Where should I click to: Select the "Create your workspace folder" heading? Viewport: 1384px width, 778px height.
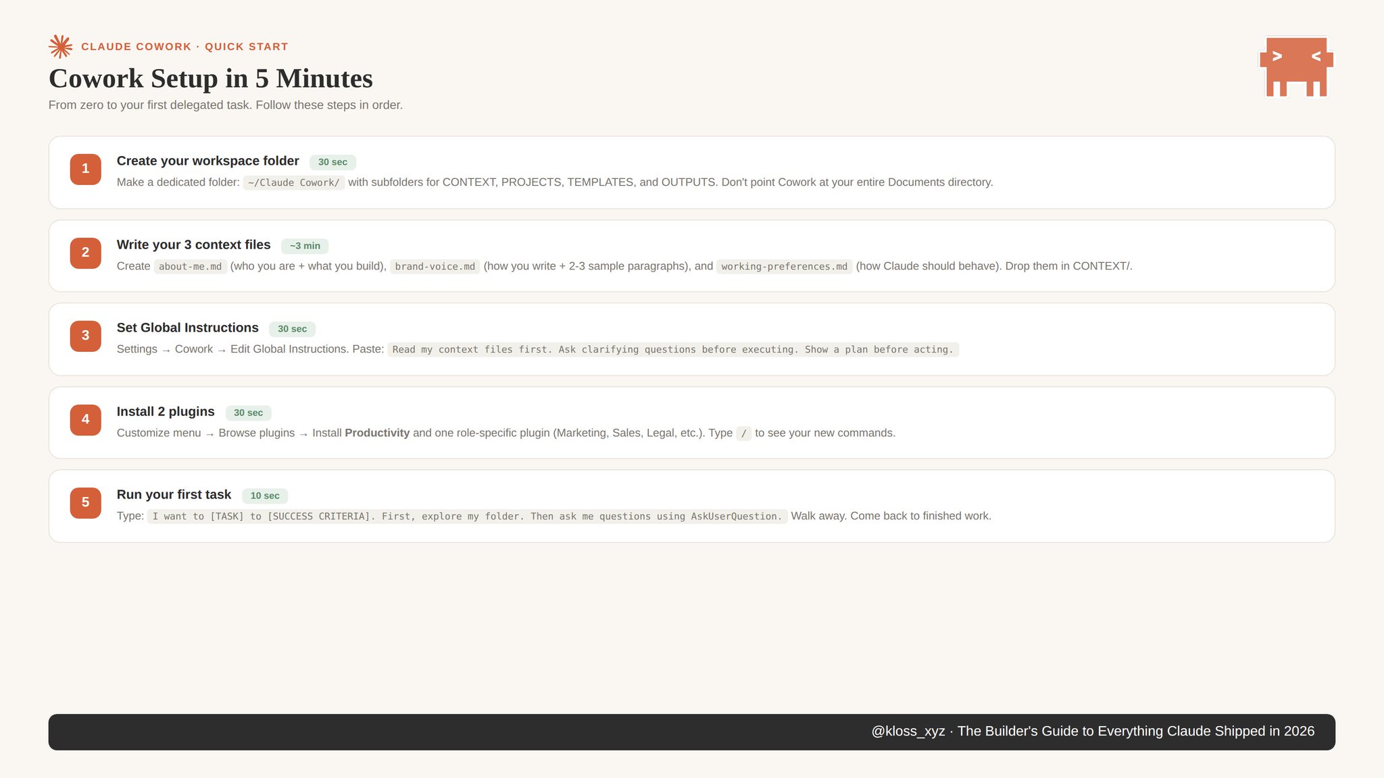pos(208,161)
